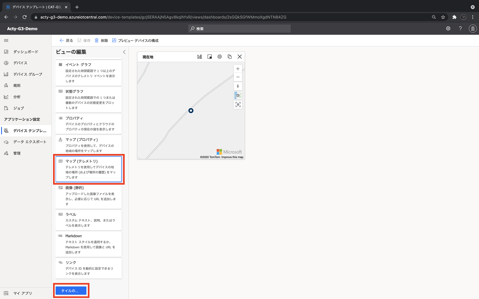Toggle the hamburger navigation menu

point(6,40)
